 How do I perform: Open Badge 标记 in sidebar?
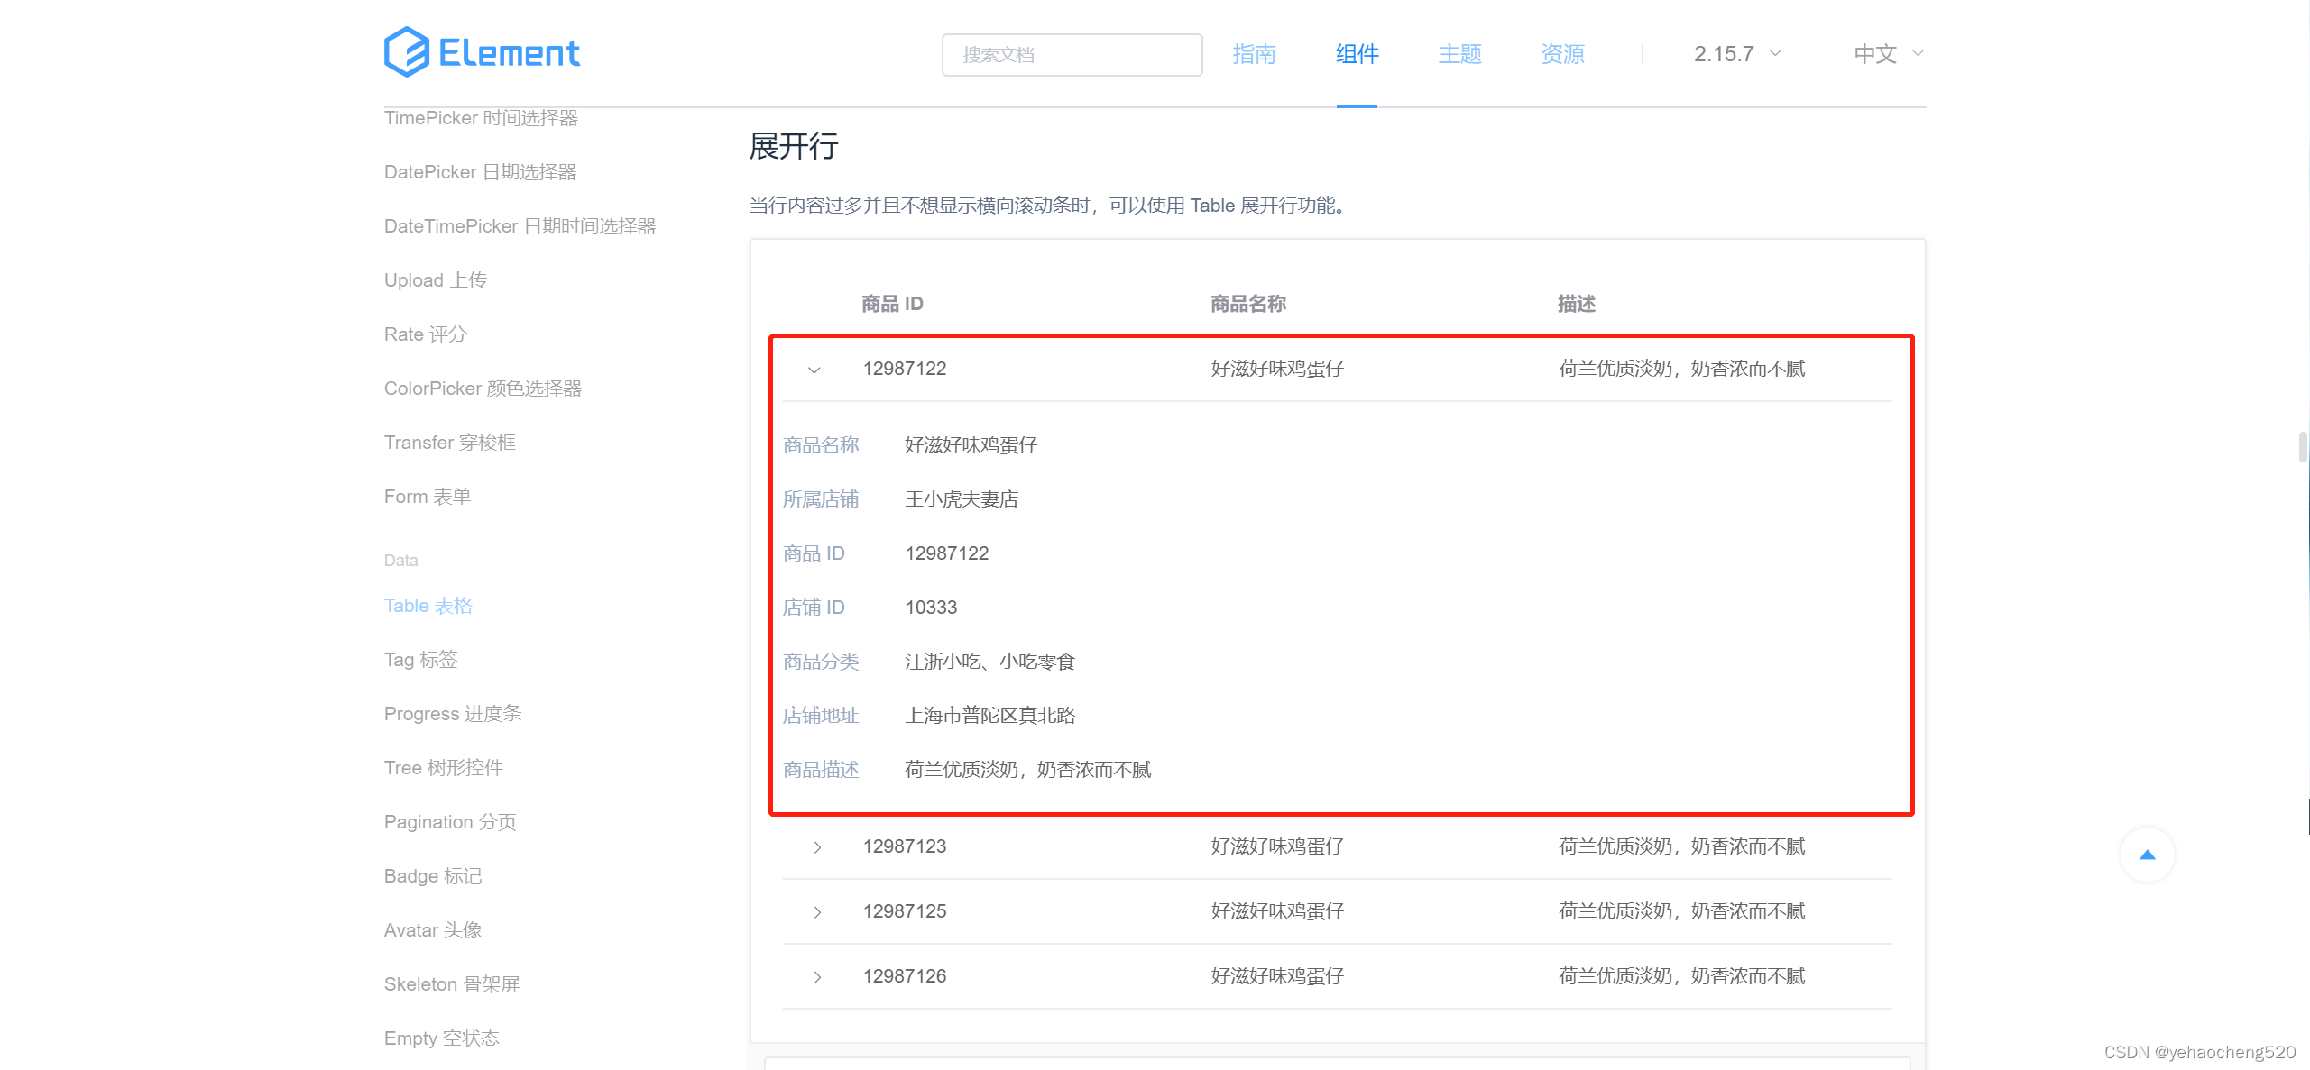(x=432, y=876)
